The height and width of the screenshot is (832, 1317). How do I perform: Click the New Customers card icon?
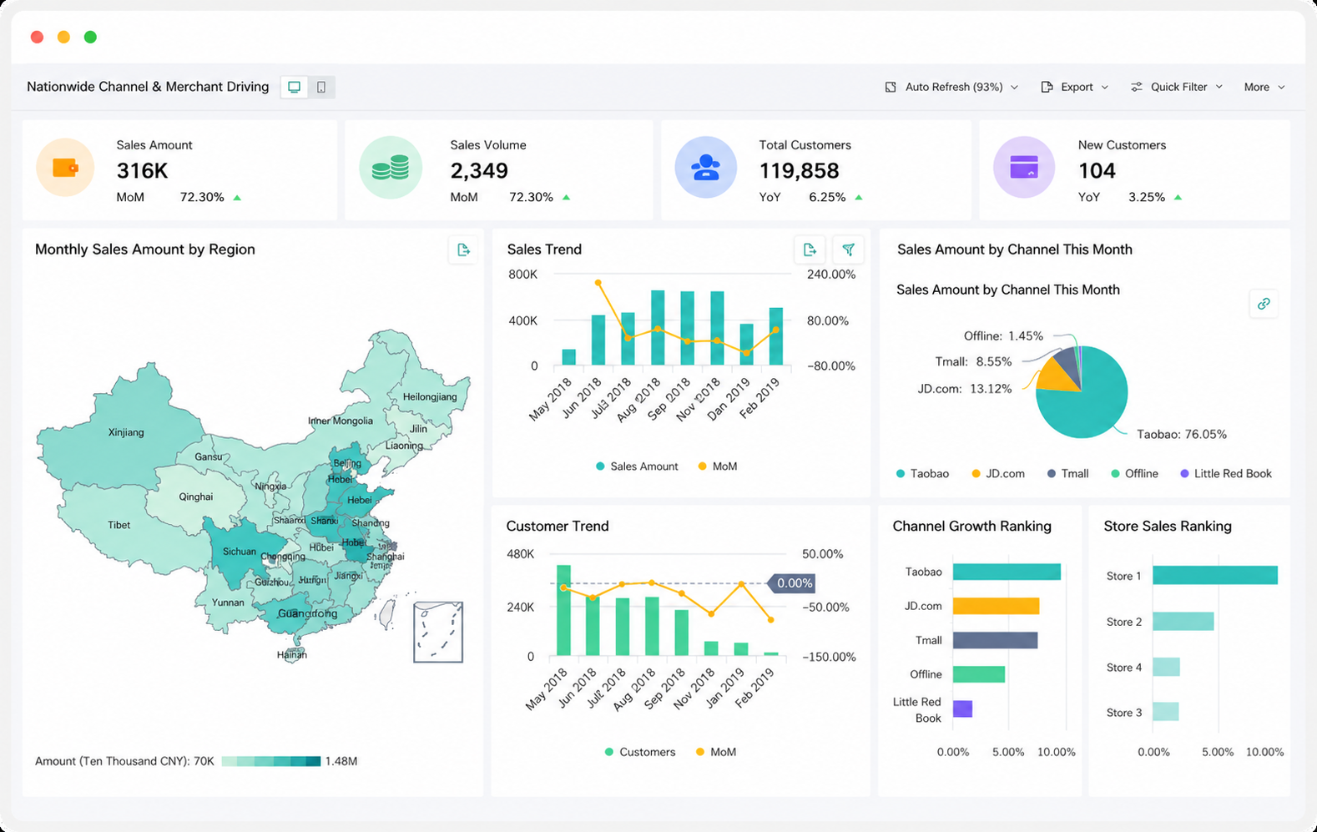(1024, 168)
